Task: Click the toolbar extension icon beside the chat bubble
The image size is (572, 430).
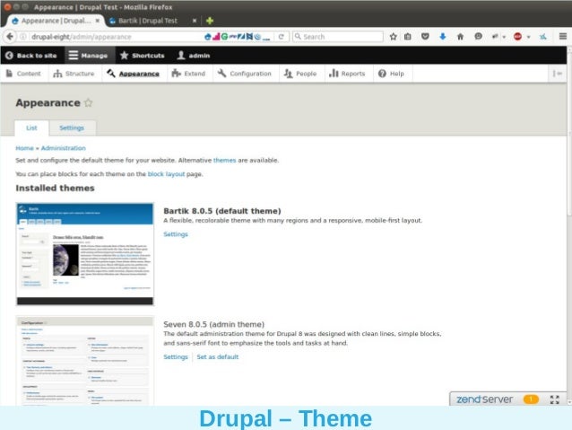Action: pyautogui.click(x=495, y=37)
